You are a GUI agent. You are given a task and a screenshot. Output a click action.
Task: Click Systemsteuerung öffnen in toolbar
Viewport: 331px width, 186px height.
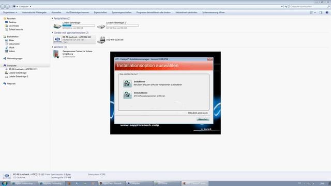click(x=214, y=12)
